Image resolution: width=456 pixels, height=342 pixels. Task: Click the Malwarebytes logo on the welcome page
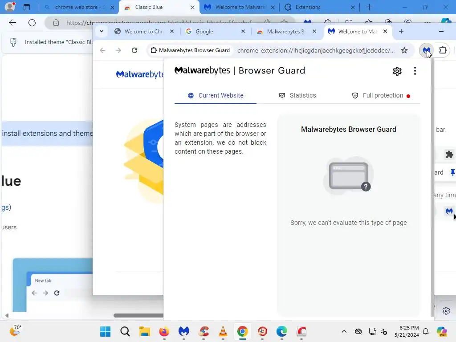pos(140,74)
